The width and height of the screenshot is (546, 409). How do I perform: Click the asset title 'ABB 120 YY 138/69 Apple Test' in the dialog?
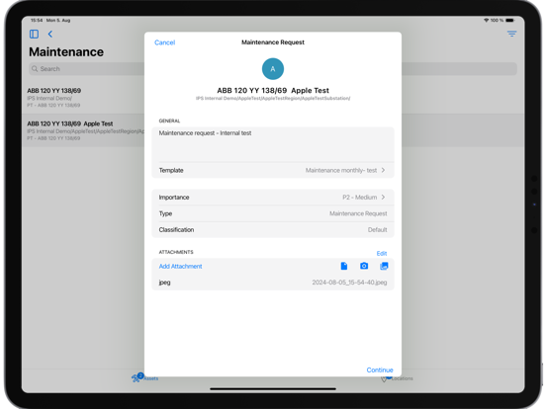pos(273,91)
